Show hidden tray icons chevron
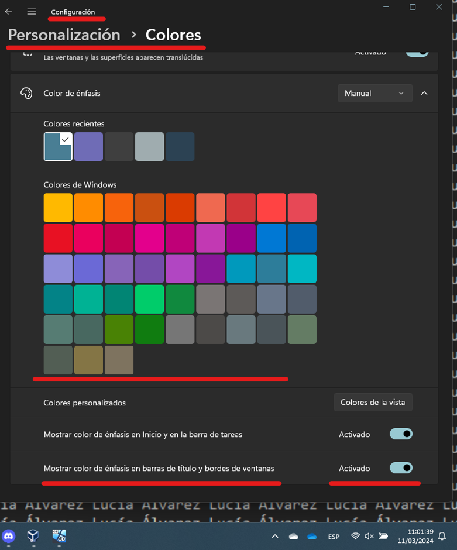 pos(275,536)
